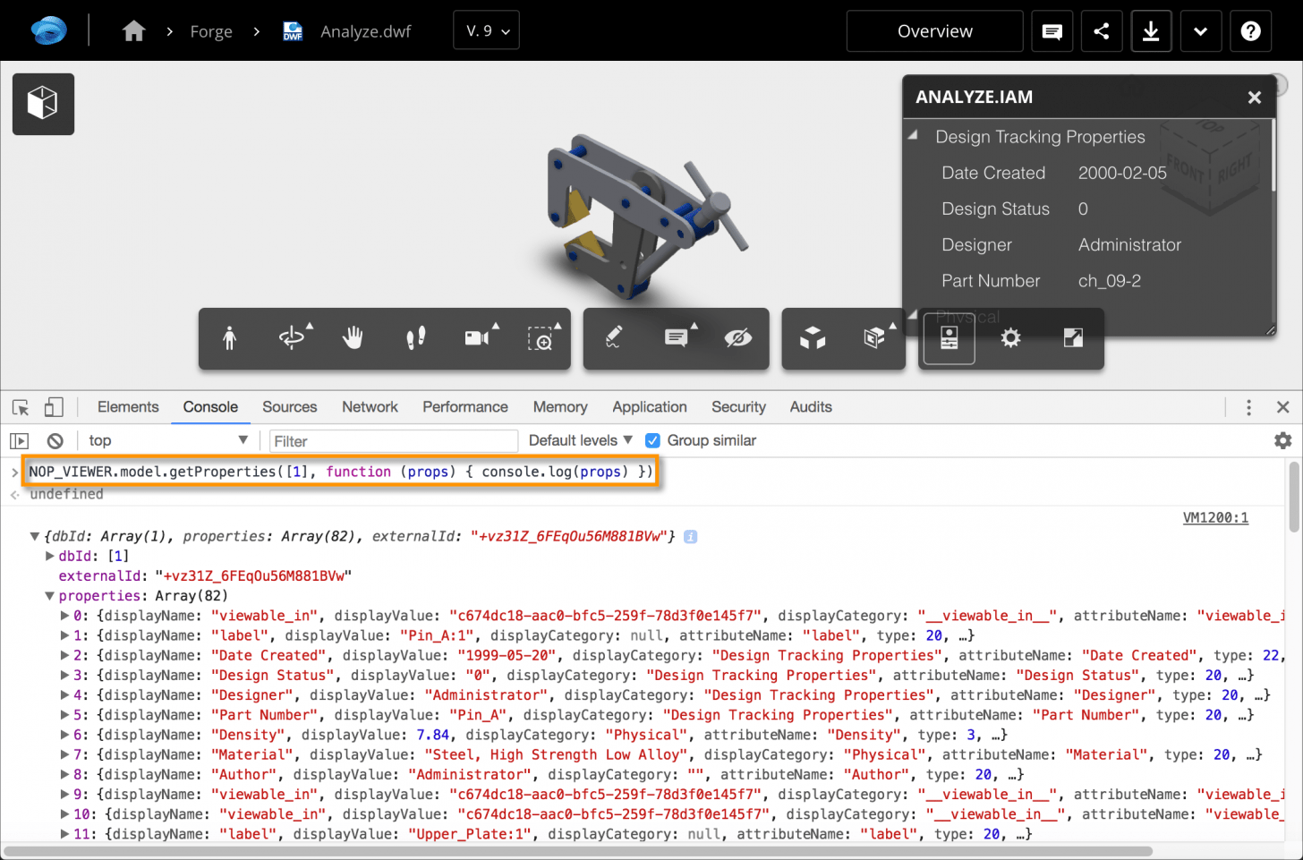This screenshot has width=1303, height=860.
Task: Click the console Filter input field
Action: 394,441
